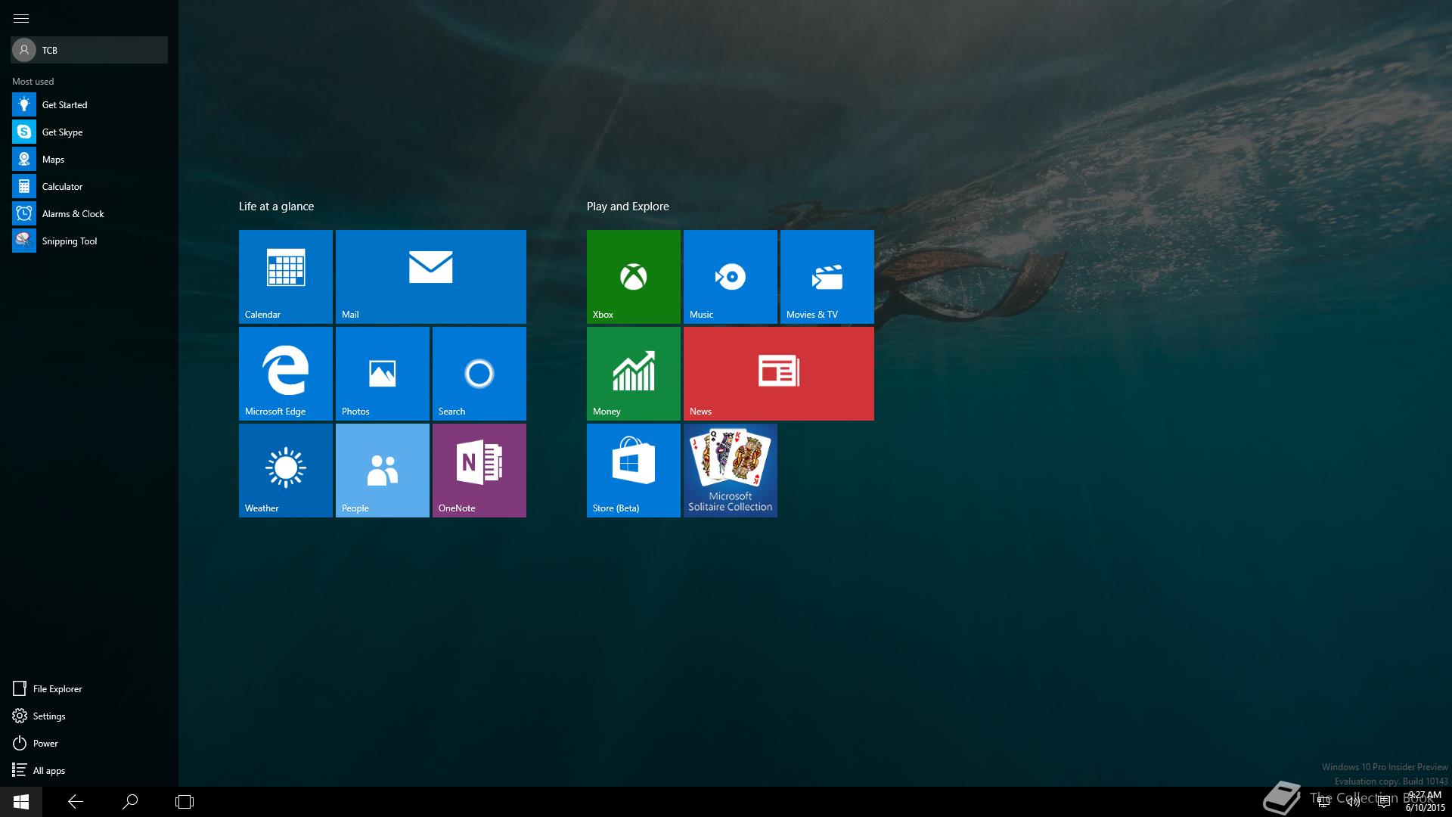Toggle the hamburger menu button
This screenshot has width=1452, height=817.
[x=21, y=18]
